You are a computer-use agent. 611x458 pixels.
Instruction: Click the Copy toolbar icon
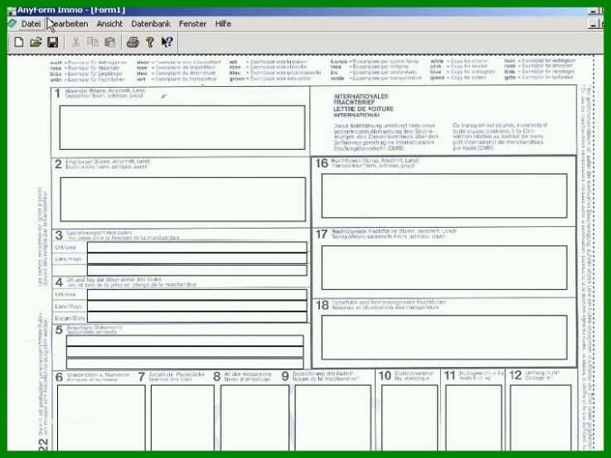93,42
